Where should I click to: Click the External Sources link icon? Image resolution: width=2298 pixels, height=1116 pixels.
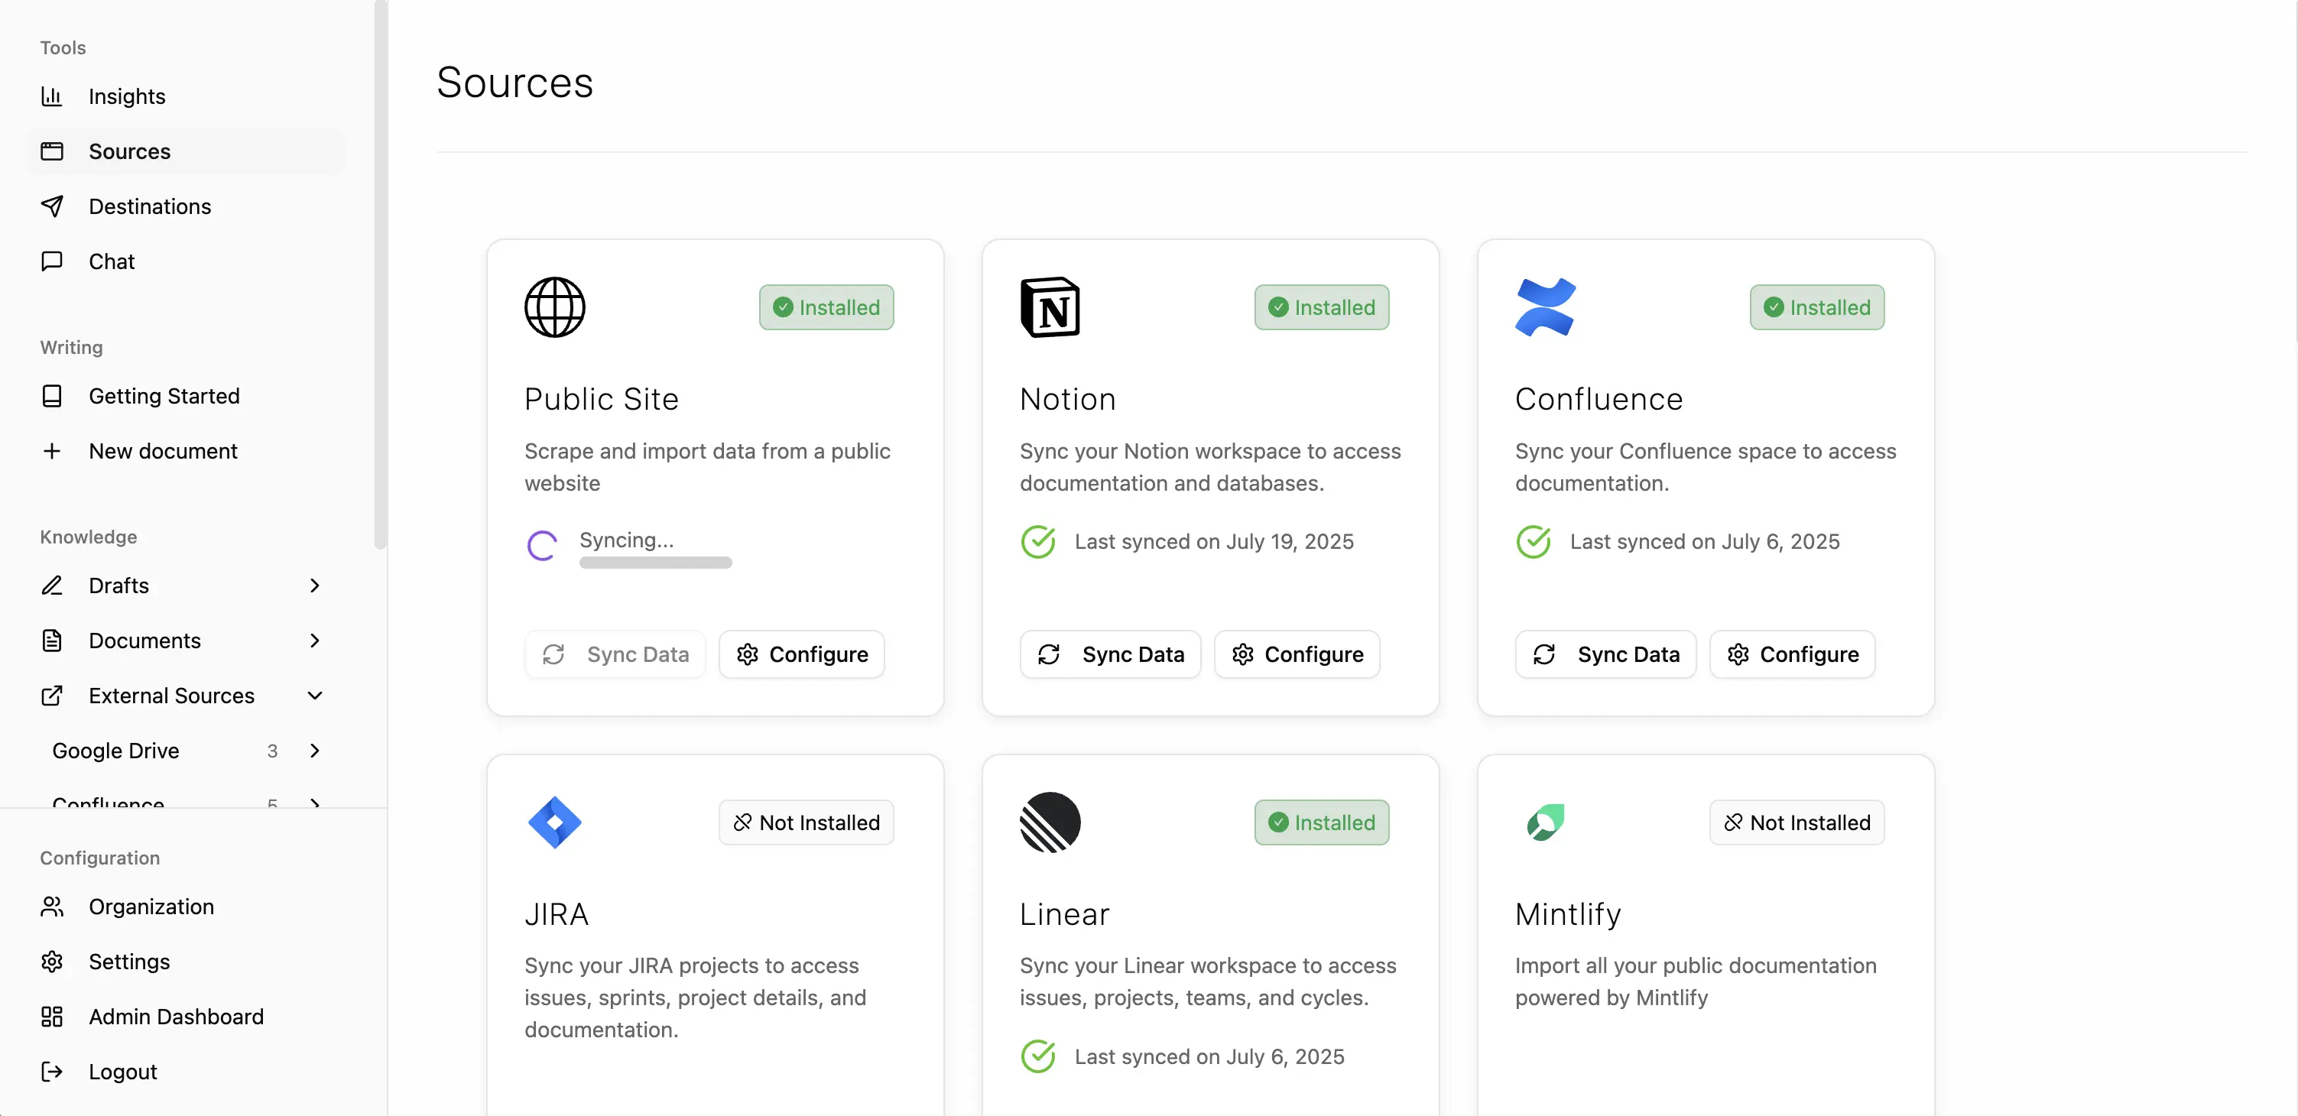tap(52, 696)
